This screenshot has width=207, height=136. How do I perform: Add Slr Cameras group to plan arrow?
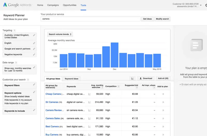[163, 102]
